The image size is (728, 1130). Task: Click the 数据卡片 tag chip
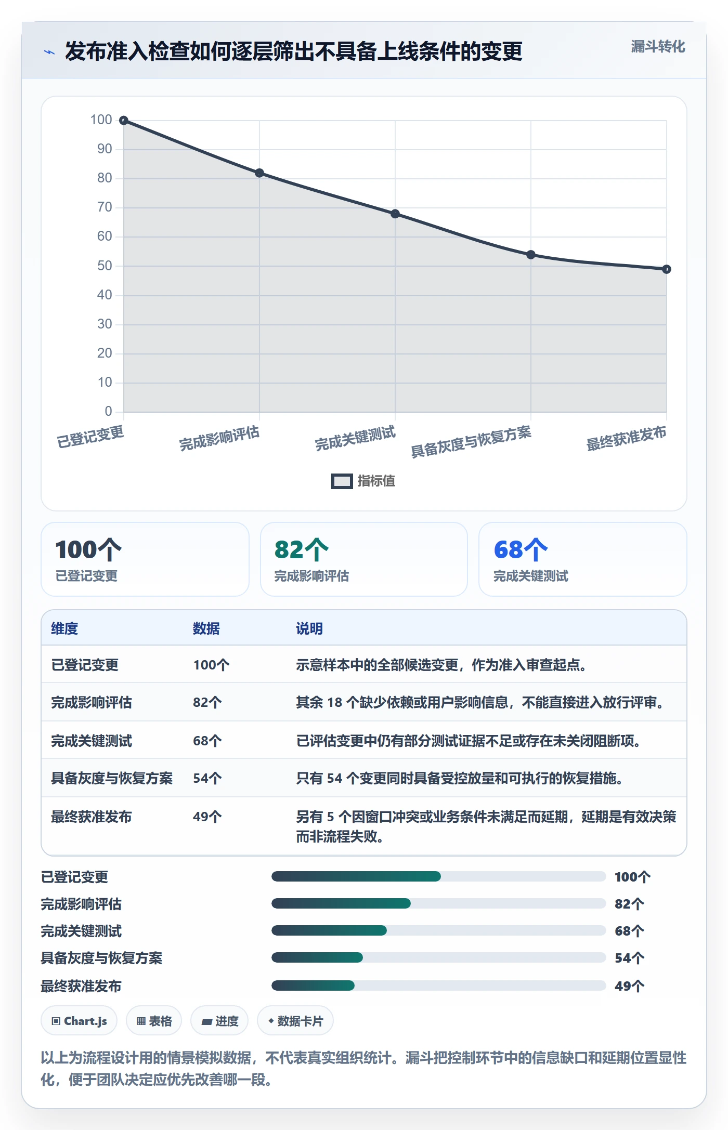coord(295,1021)
